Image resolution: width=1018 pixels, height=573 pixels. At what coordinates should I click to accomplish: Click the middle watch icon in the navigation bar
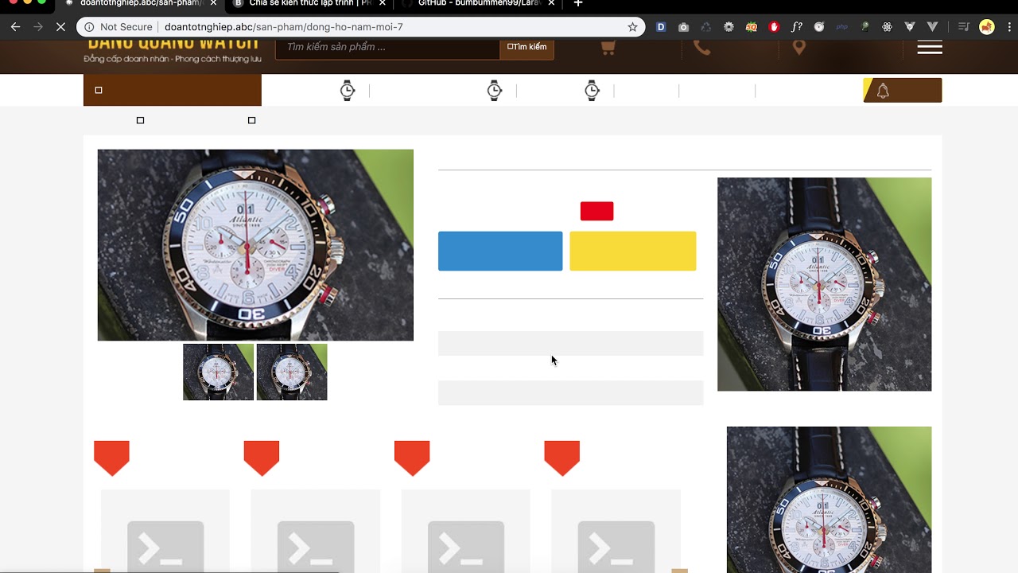[495, 91]
